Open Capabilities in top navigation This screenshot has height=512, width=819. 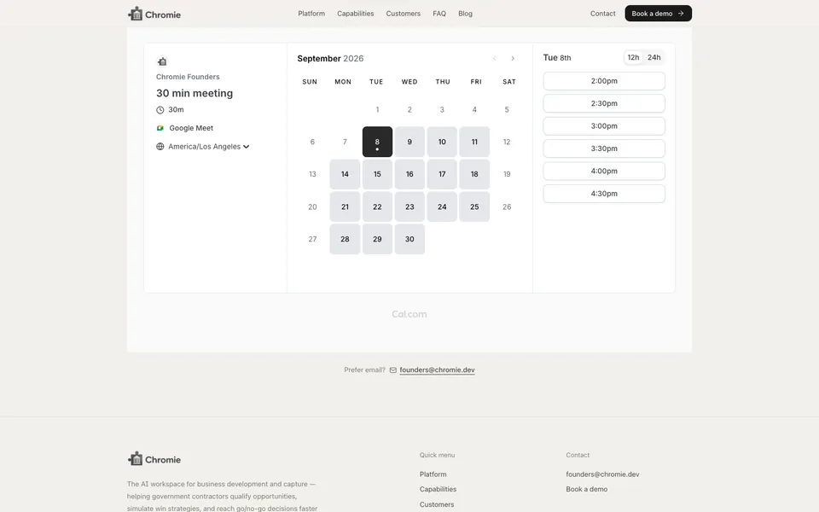(x=355, y=14)
